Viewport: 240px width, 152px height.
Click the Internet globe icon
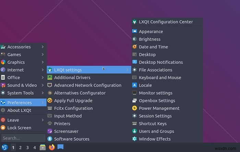point(3,70)
